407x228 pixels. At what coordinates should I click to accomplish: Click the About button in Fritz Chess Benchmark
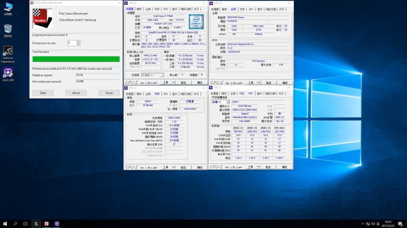click(x=76, y=93)
